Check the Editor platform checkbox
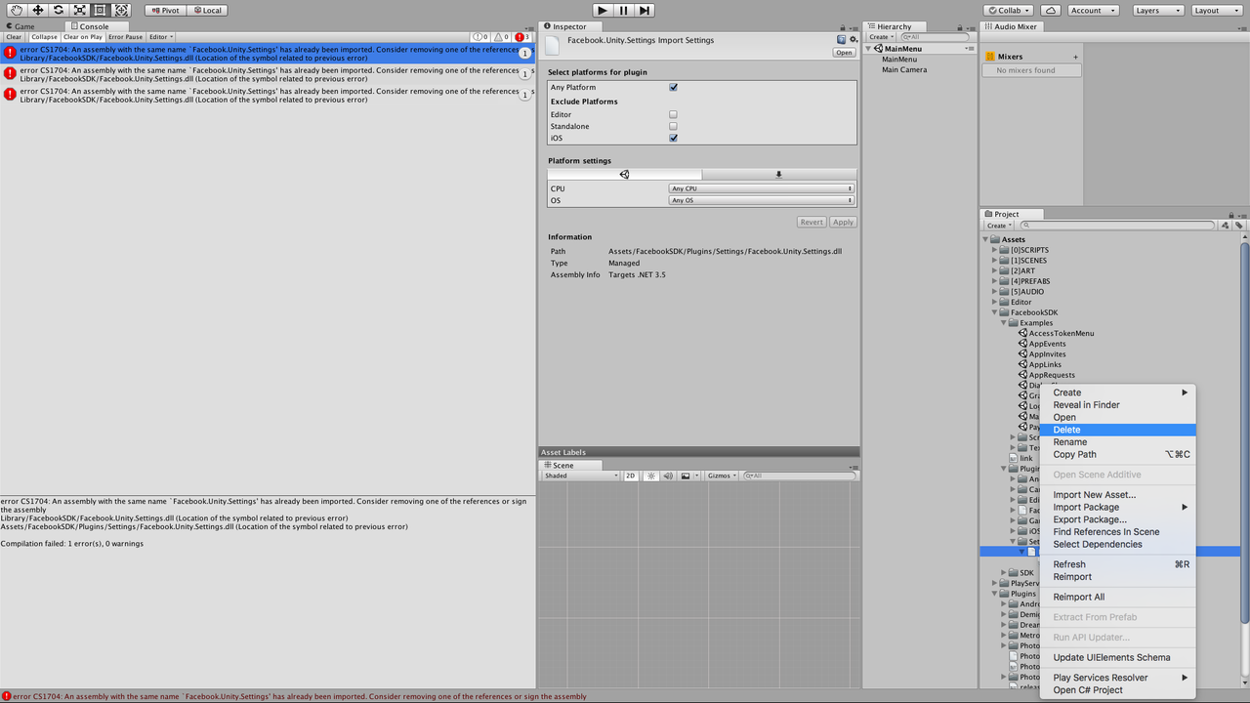The width and height of the screenshot is (1250, 703). pos(673,114)
